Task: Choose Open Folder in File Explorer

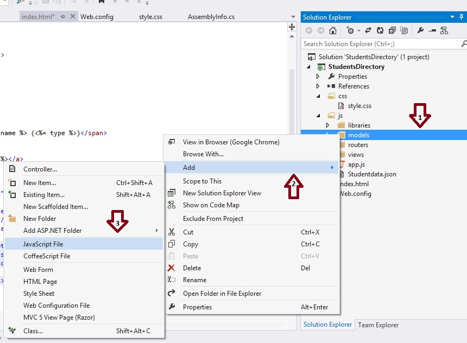Action: click(252, 294)
